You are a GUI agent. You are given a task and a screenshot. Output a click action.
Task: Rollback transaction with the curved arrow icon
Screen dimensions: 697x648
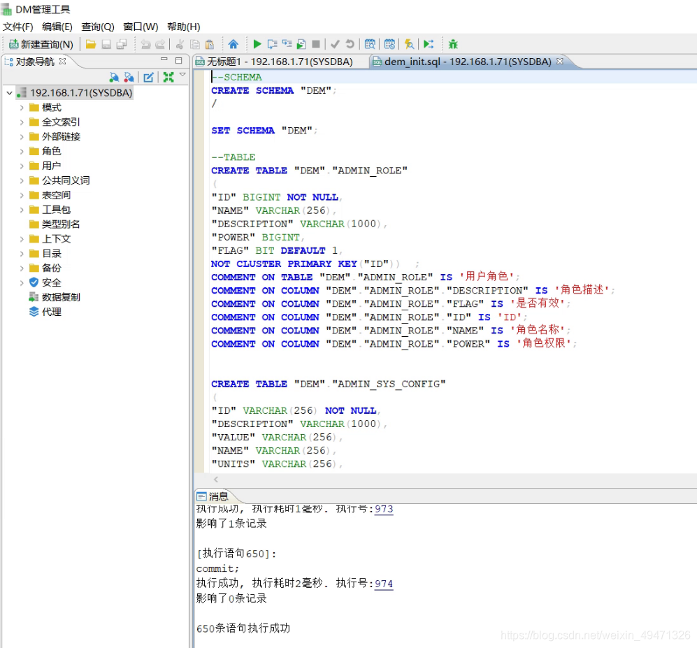pyautogui.click(x=350, y=44)
